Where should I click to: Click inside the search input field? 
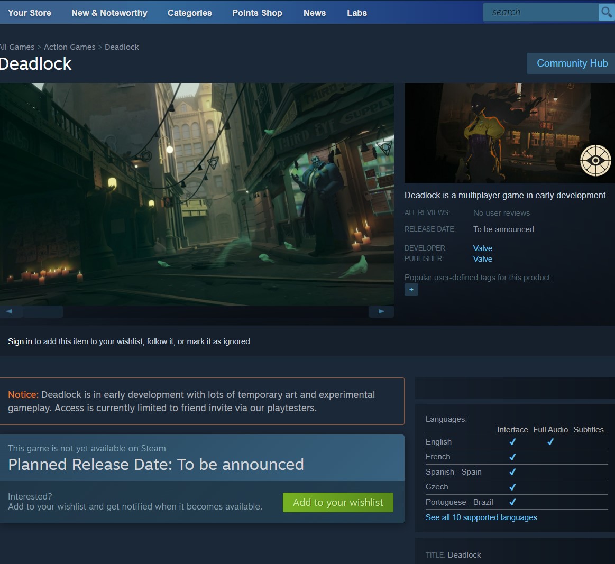(539, 12)
